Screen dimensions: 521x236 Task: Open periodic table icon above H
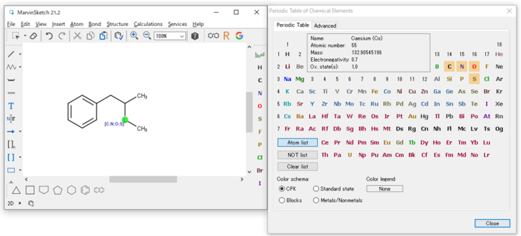(259, 55)
